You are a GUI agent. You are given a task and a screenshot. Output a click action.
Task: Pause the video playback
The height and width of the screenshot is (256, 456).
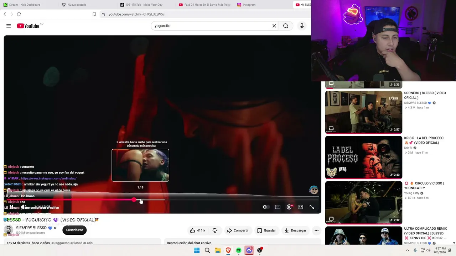coord(11,207)
